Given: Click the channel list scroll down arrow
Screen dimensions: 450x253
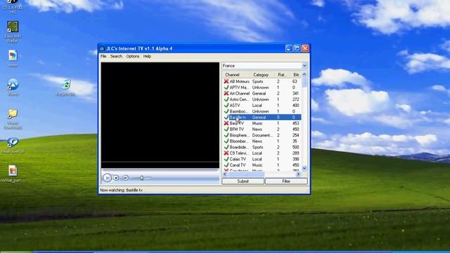Looking at the screenshot, I should [304, 169].
